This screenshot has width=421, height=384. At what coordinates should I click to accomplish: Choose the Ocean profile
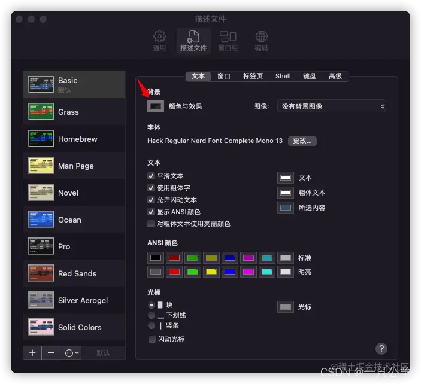(x=74, y=220)
